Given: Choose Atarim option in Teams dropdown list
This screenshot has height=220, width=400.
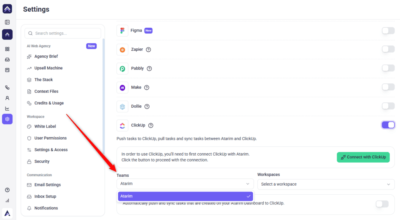Looking at the screenshot, I should [x=186, y=196].
